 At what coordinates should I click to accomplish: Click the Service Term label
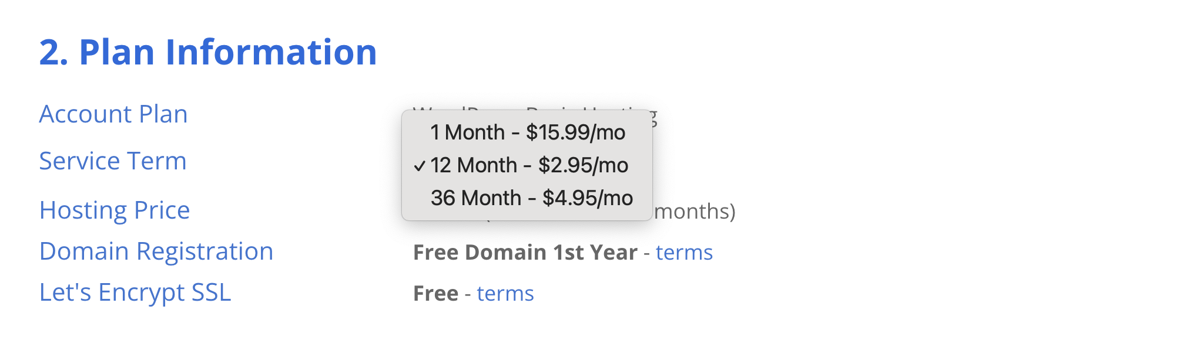coord(113,161)
